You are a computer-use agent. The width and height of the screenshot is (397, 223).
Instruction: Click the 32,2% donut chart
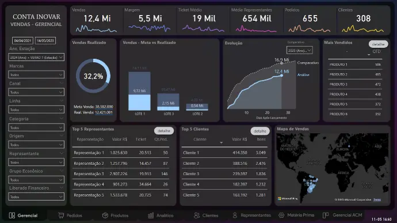coord(93,76)
